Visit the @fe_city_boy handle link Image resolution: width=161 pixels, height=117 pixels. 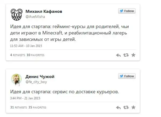pyautogui.click(x=36, y=82)
